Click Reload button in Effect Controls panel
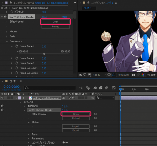This screenshot has height=146, width=157. (x=55, y=26)
